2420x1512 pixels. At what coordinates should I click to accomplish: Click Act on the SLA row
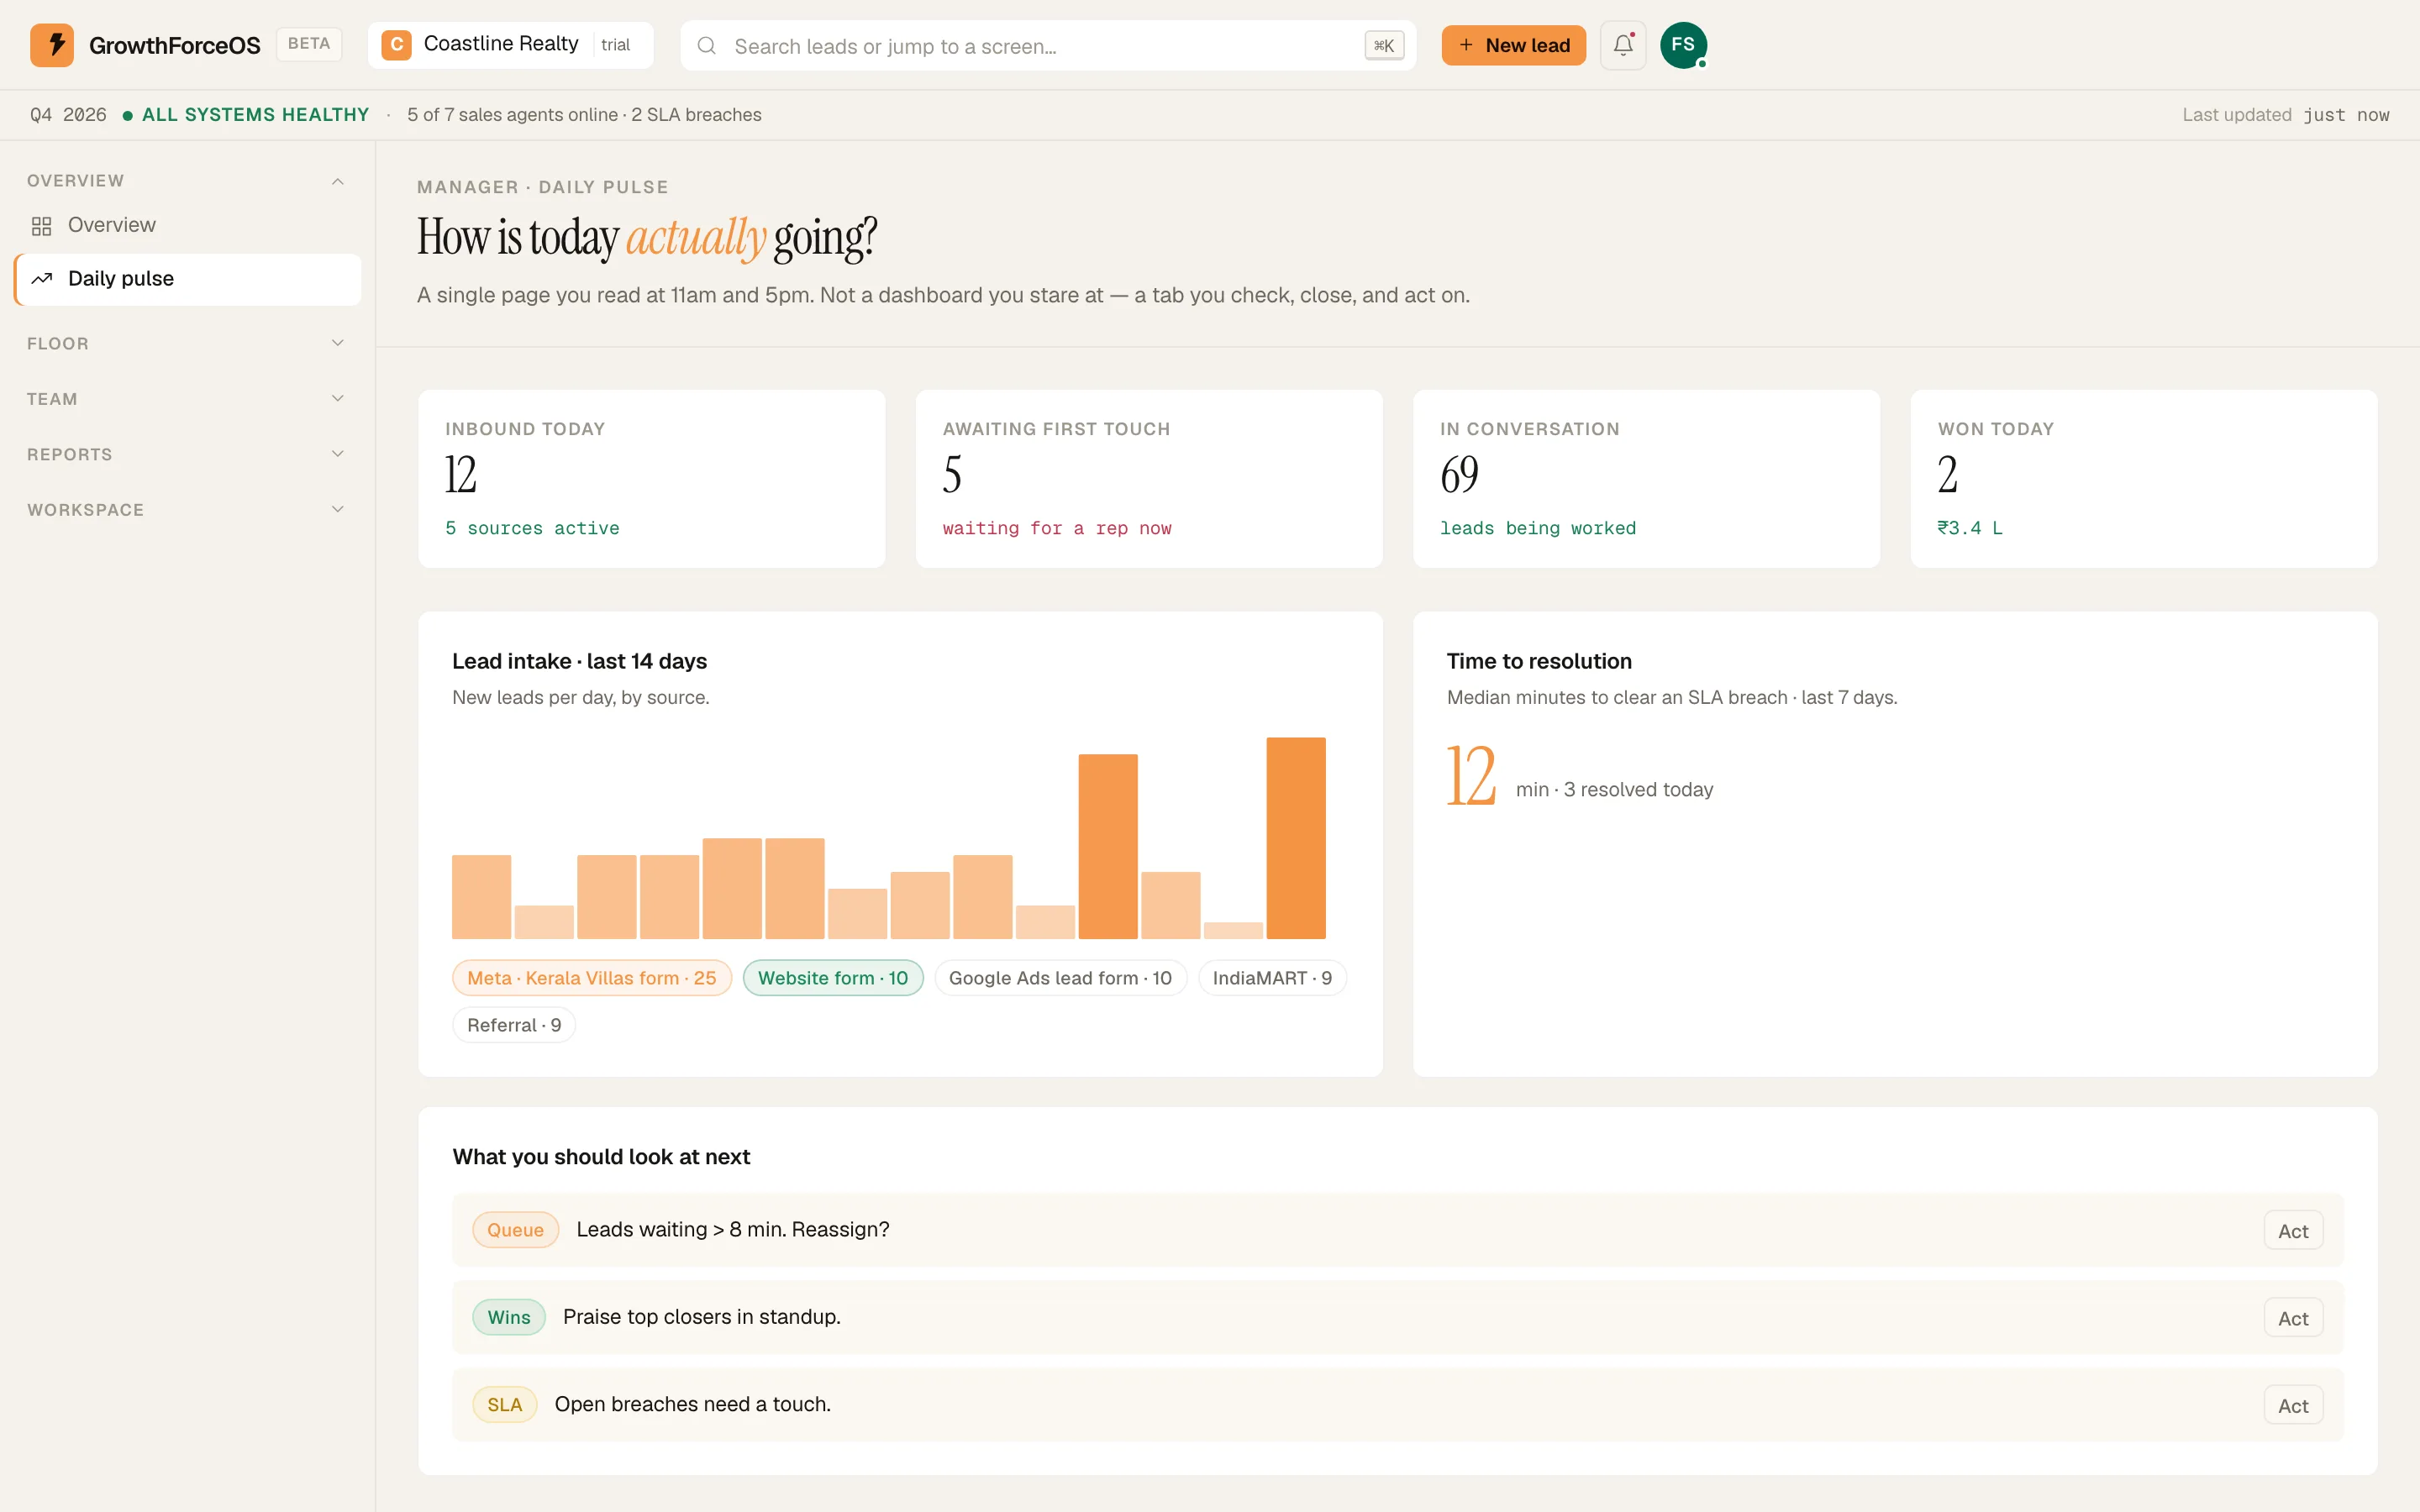(2293, 1406)
